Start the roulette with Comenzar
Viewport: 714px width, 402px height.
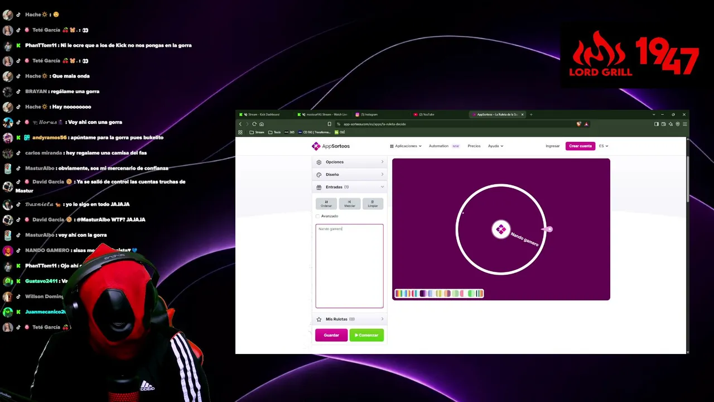pos(366,335)
